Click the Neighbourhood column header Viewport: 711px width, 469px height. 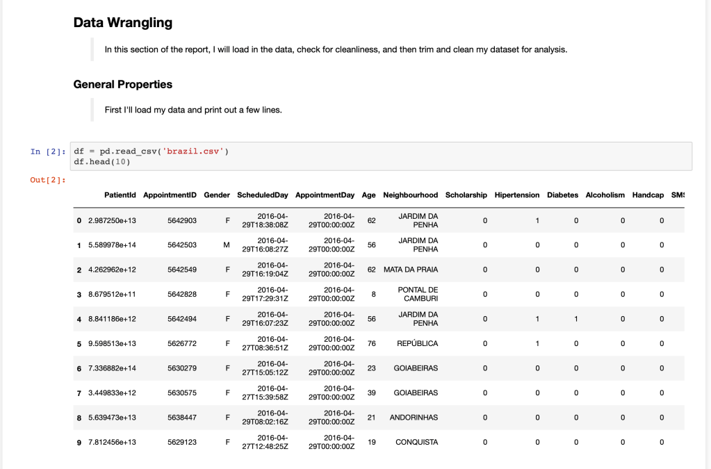coord(410,195)
